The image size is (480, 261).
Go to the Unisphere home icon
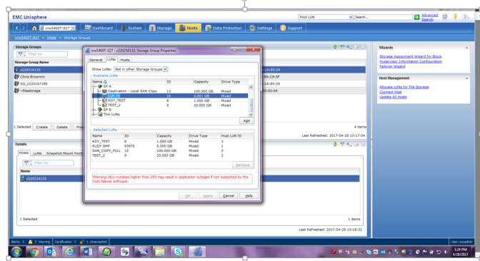[34, 28]
